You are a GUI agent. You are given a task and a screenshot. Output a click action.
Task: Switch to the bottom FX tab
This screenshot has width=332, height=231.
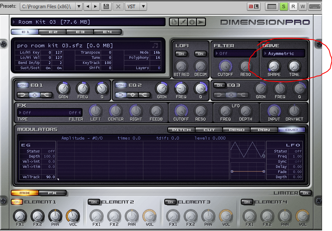point(52,193)
